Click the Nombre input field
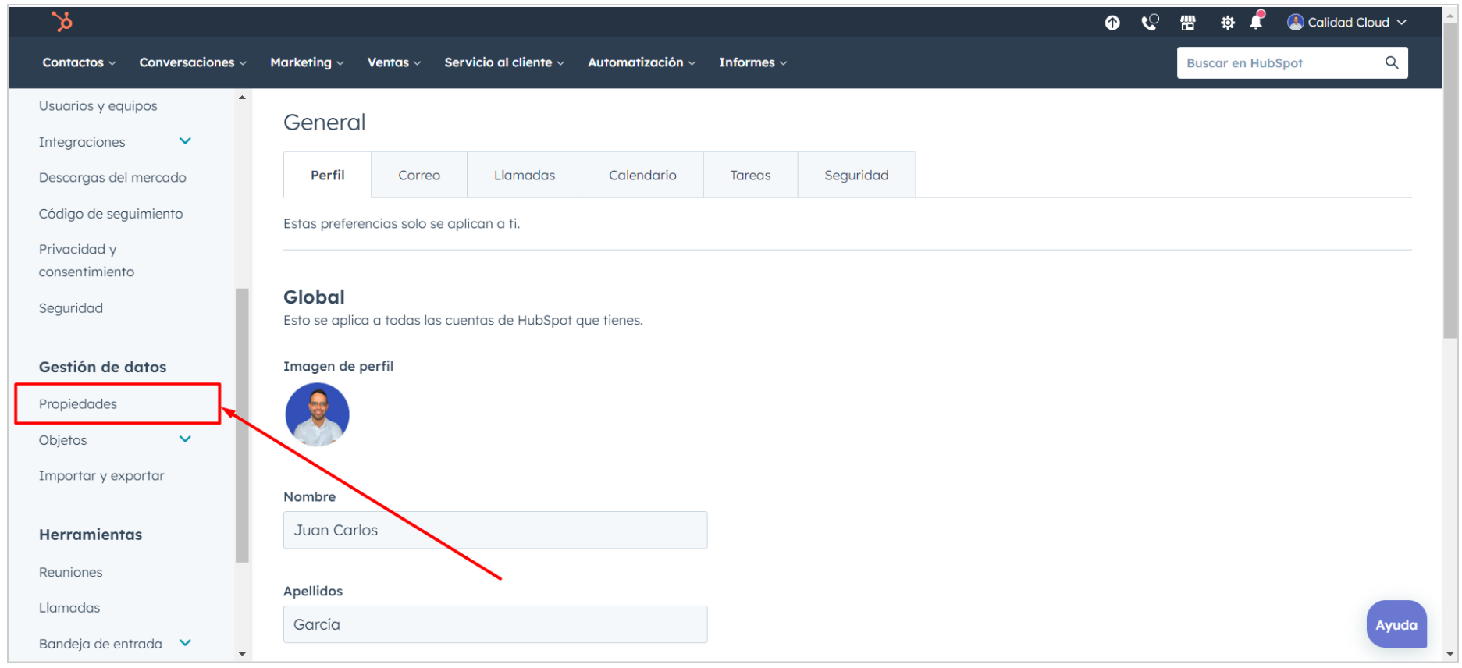The image size is (1462, 668). (495, 531)
